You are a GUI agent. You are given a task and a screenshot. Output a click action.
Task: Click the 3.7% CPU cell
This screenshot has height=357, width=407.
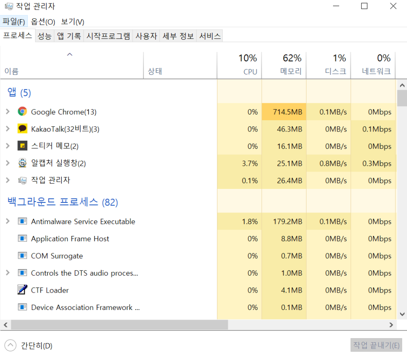(239, 163)
